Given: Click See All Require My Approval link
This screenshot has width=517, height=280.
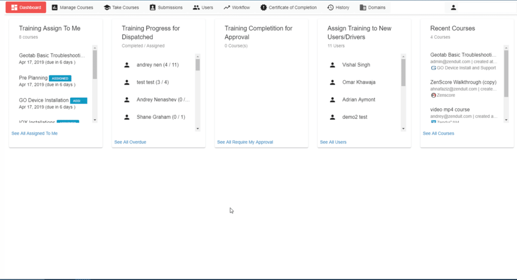Looking at the screenshot, I should (245, 142).
